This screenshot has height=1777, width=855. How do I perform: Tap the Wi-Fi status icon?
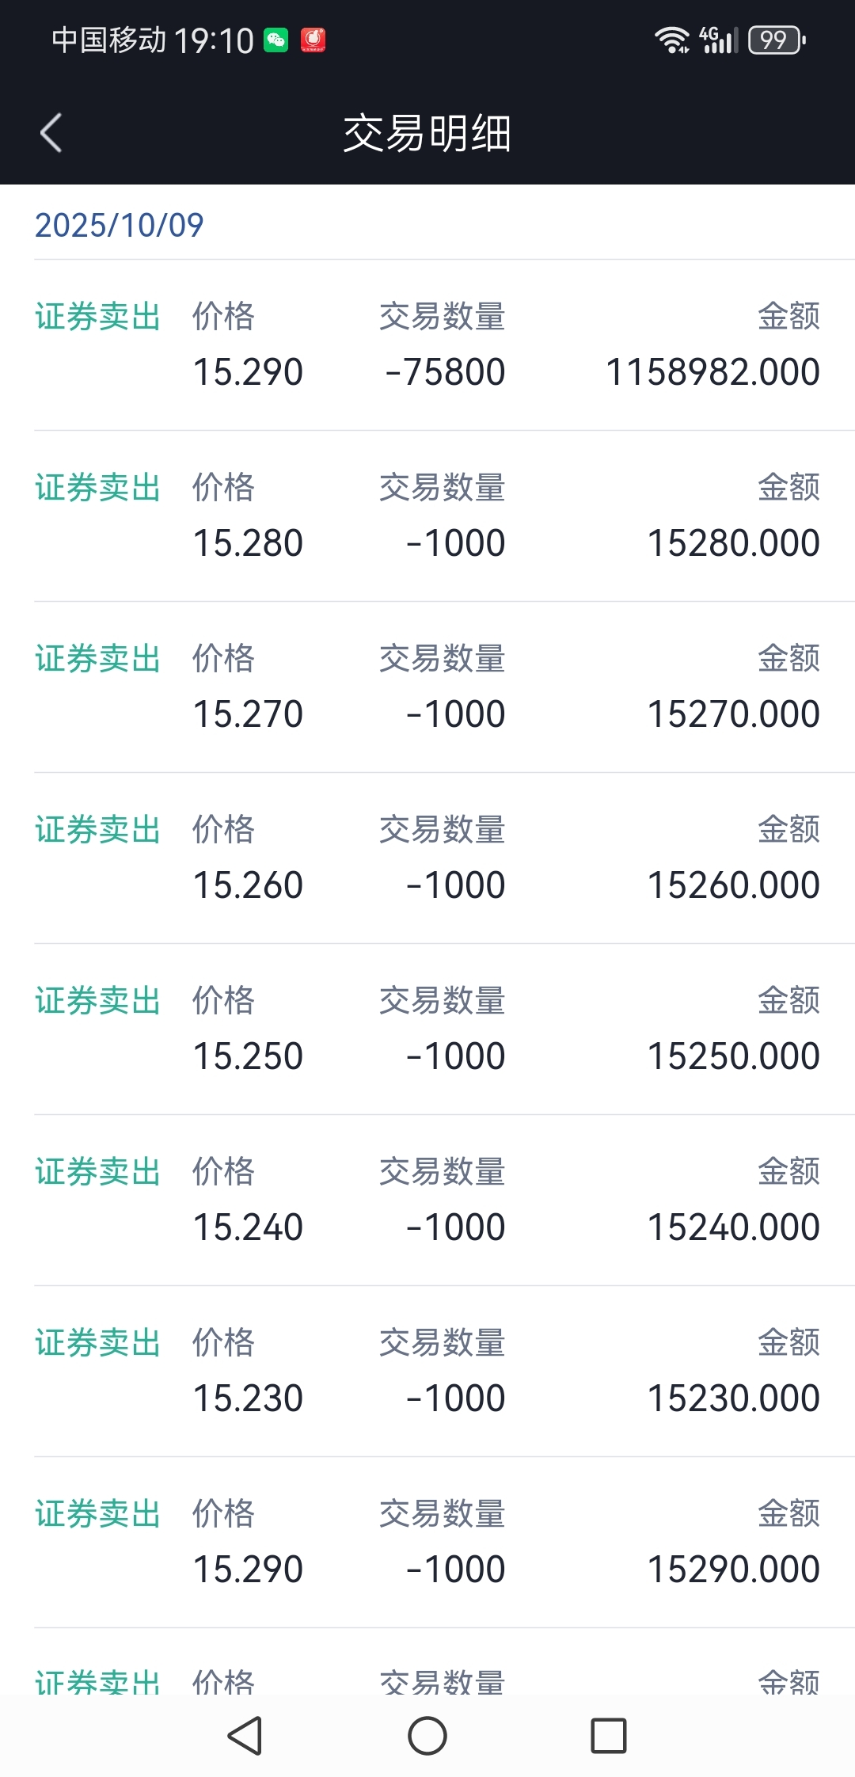672,40
